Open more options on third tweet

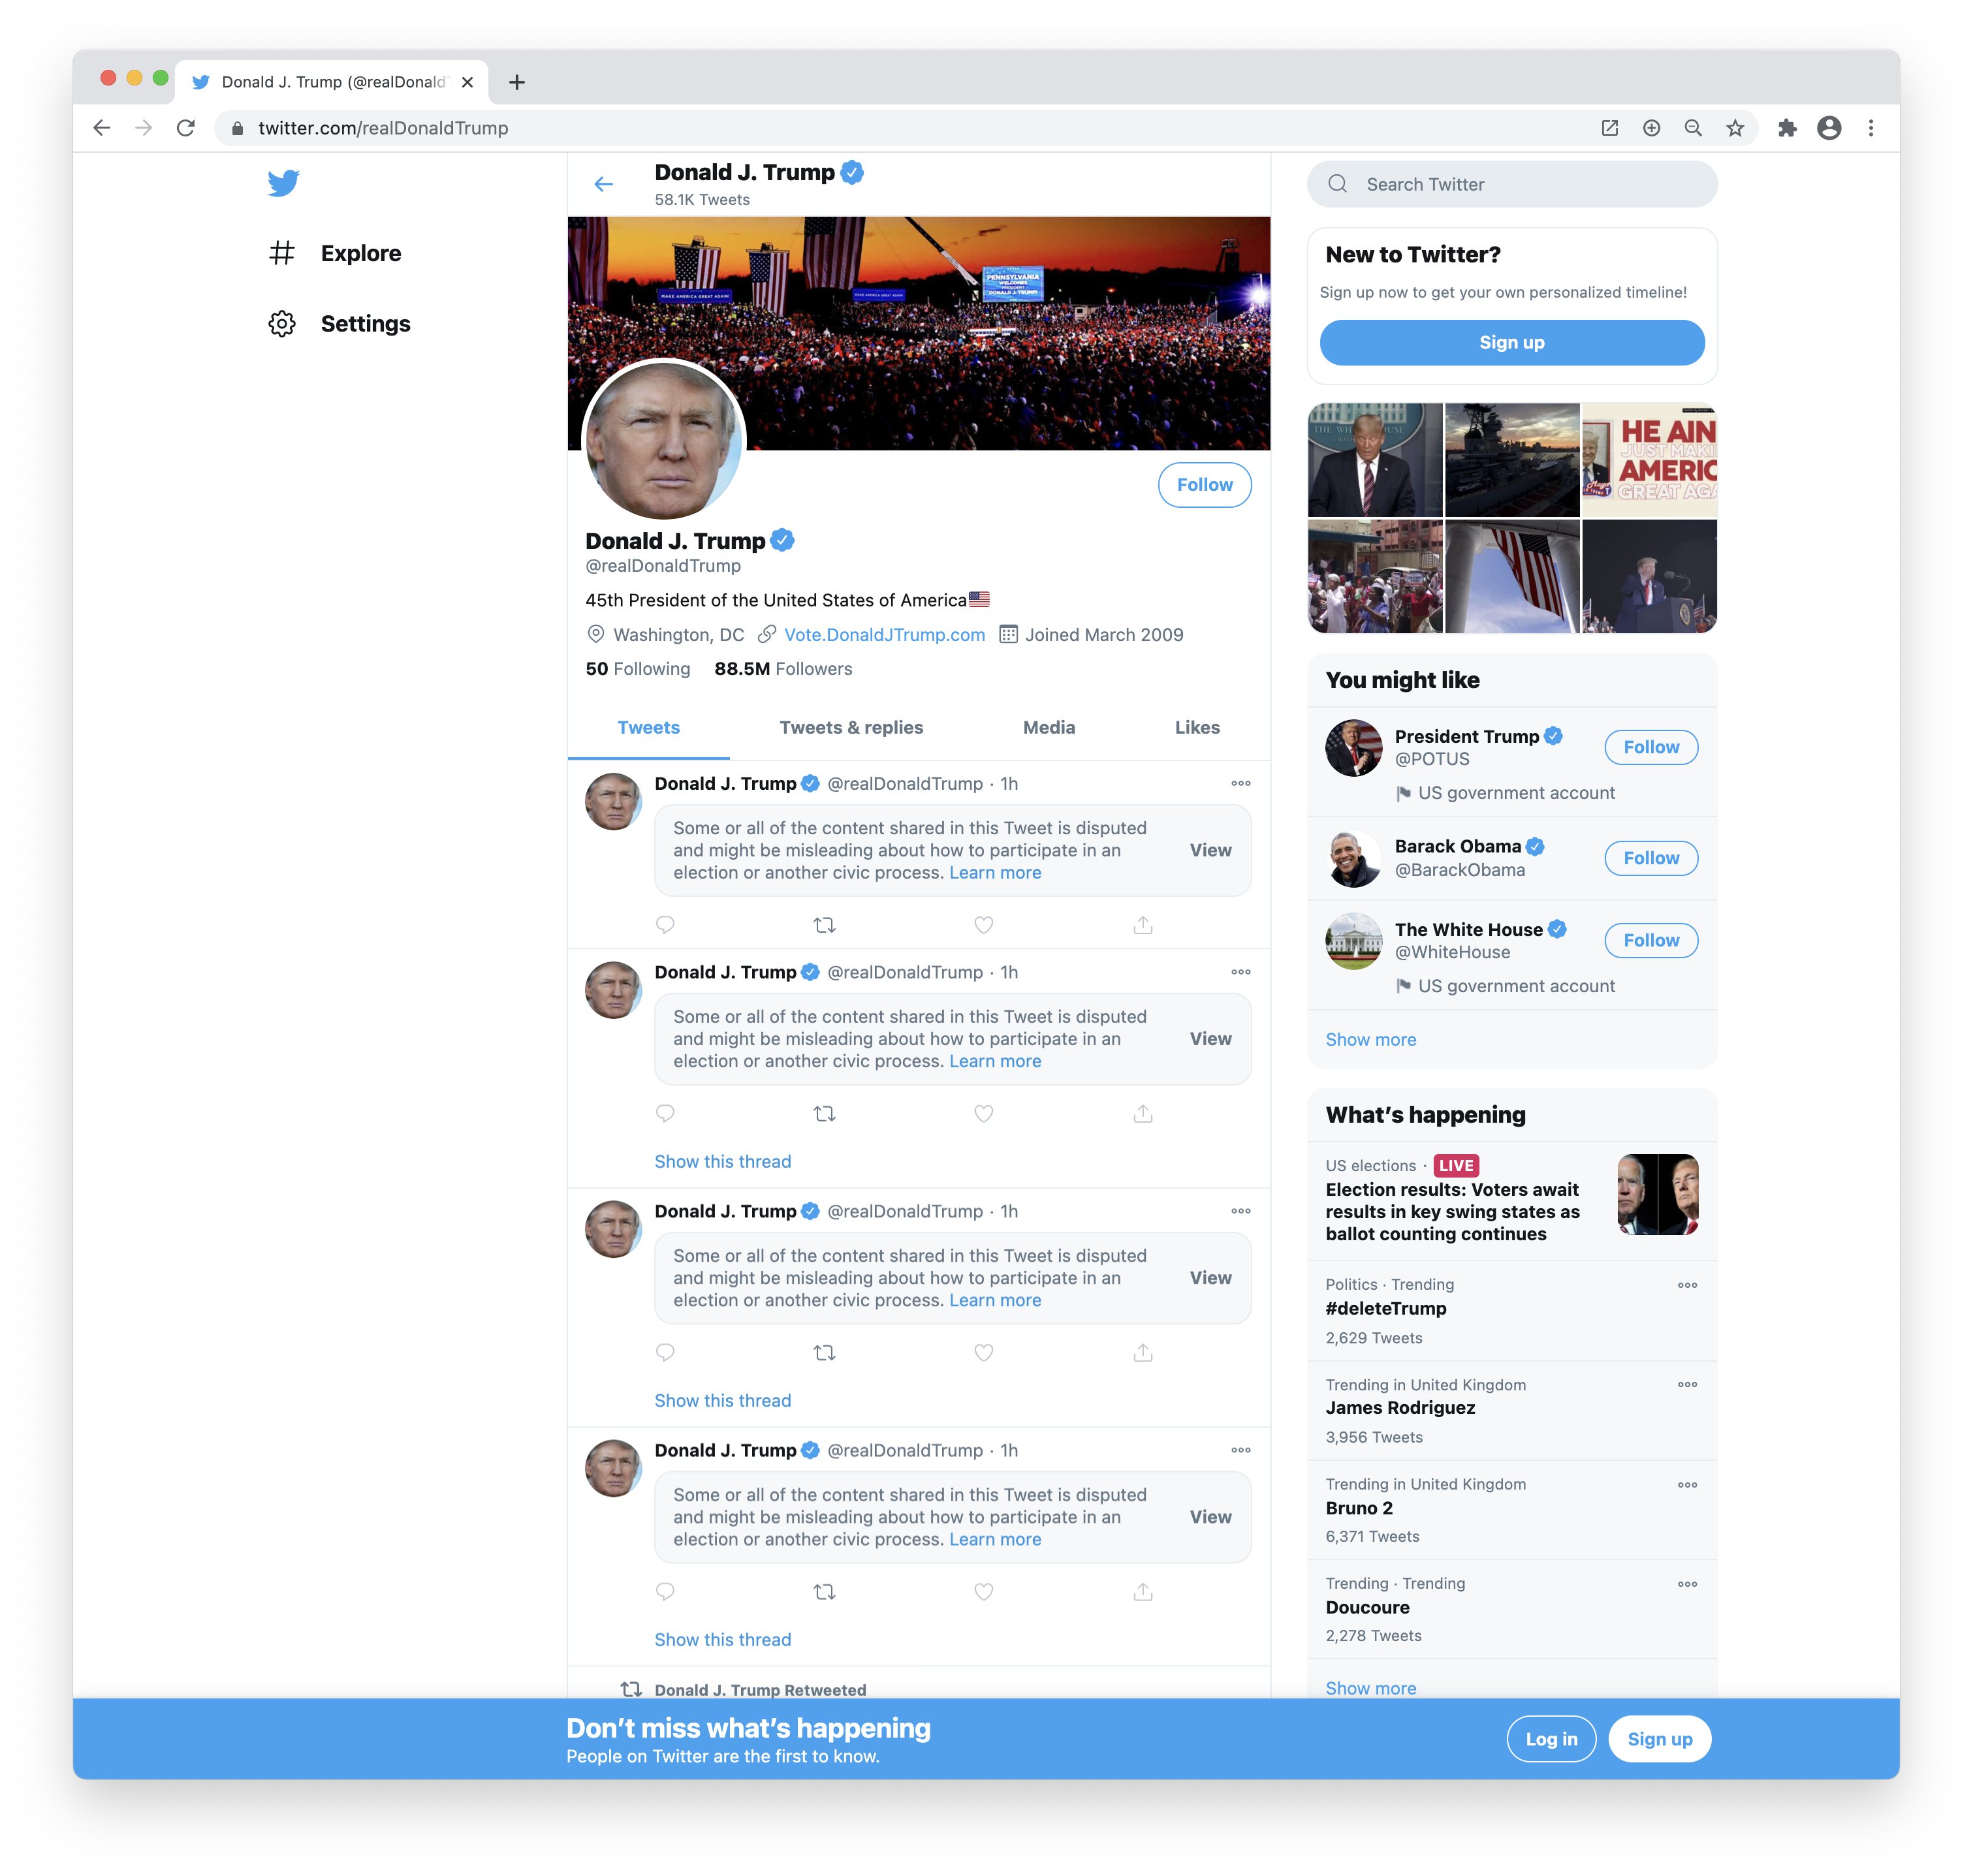point(1240,1211)
